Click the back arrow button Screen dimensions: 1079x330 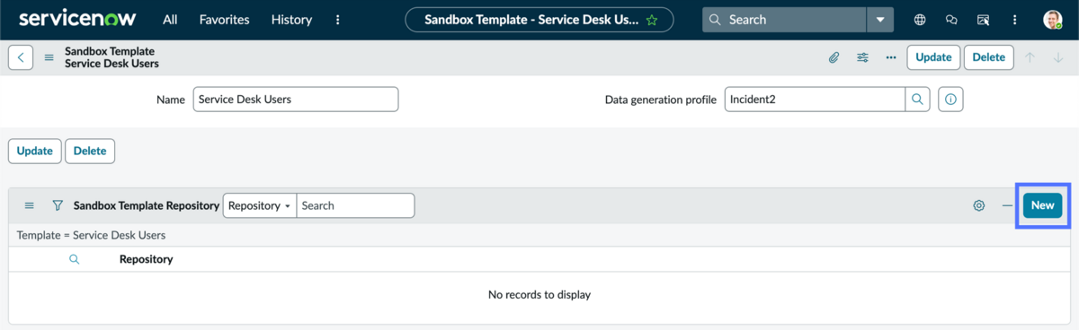click(21, 57)
